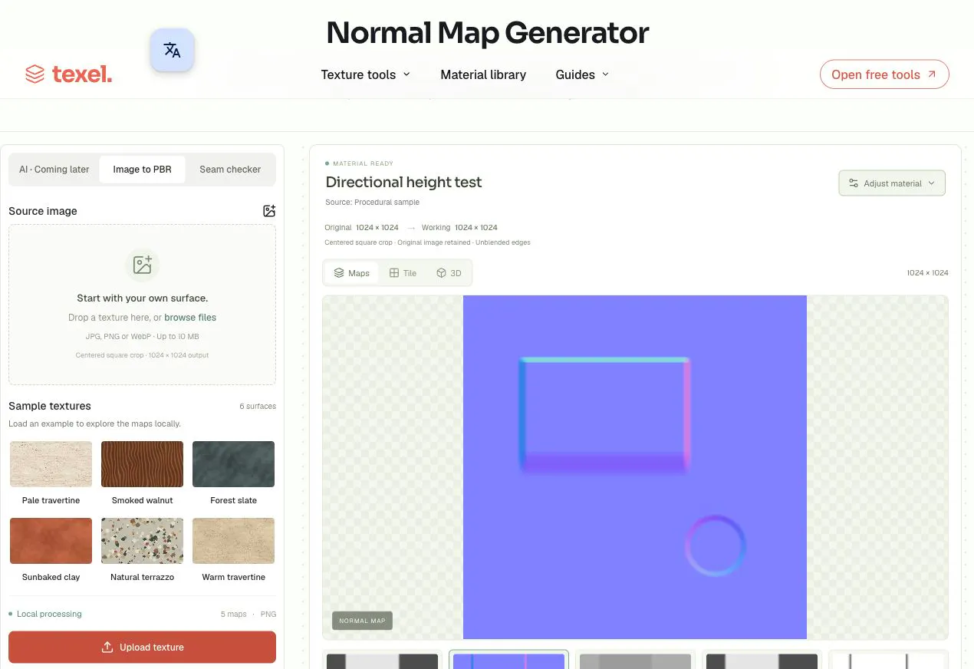Screen dimensions: 974x669
Task: Click the 'Sample textures' heading
Action: pos(50,406)
